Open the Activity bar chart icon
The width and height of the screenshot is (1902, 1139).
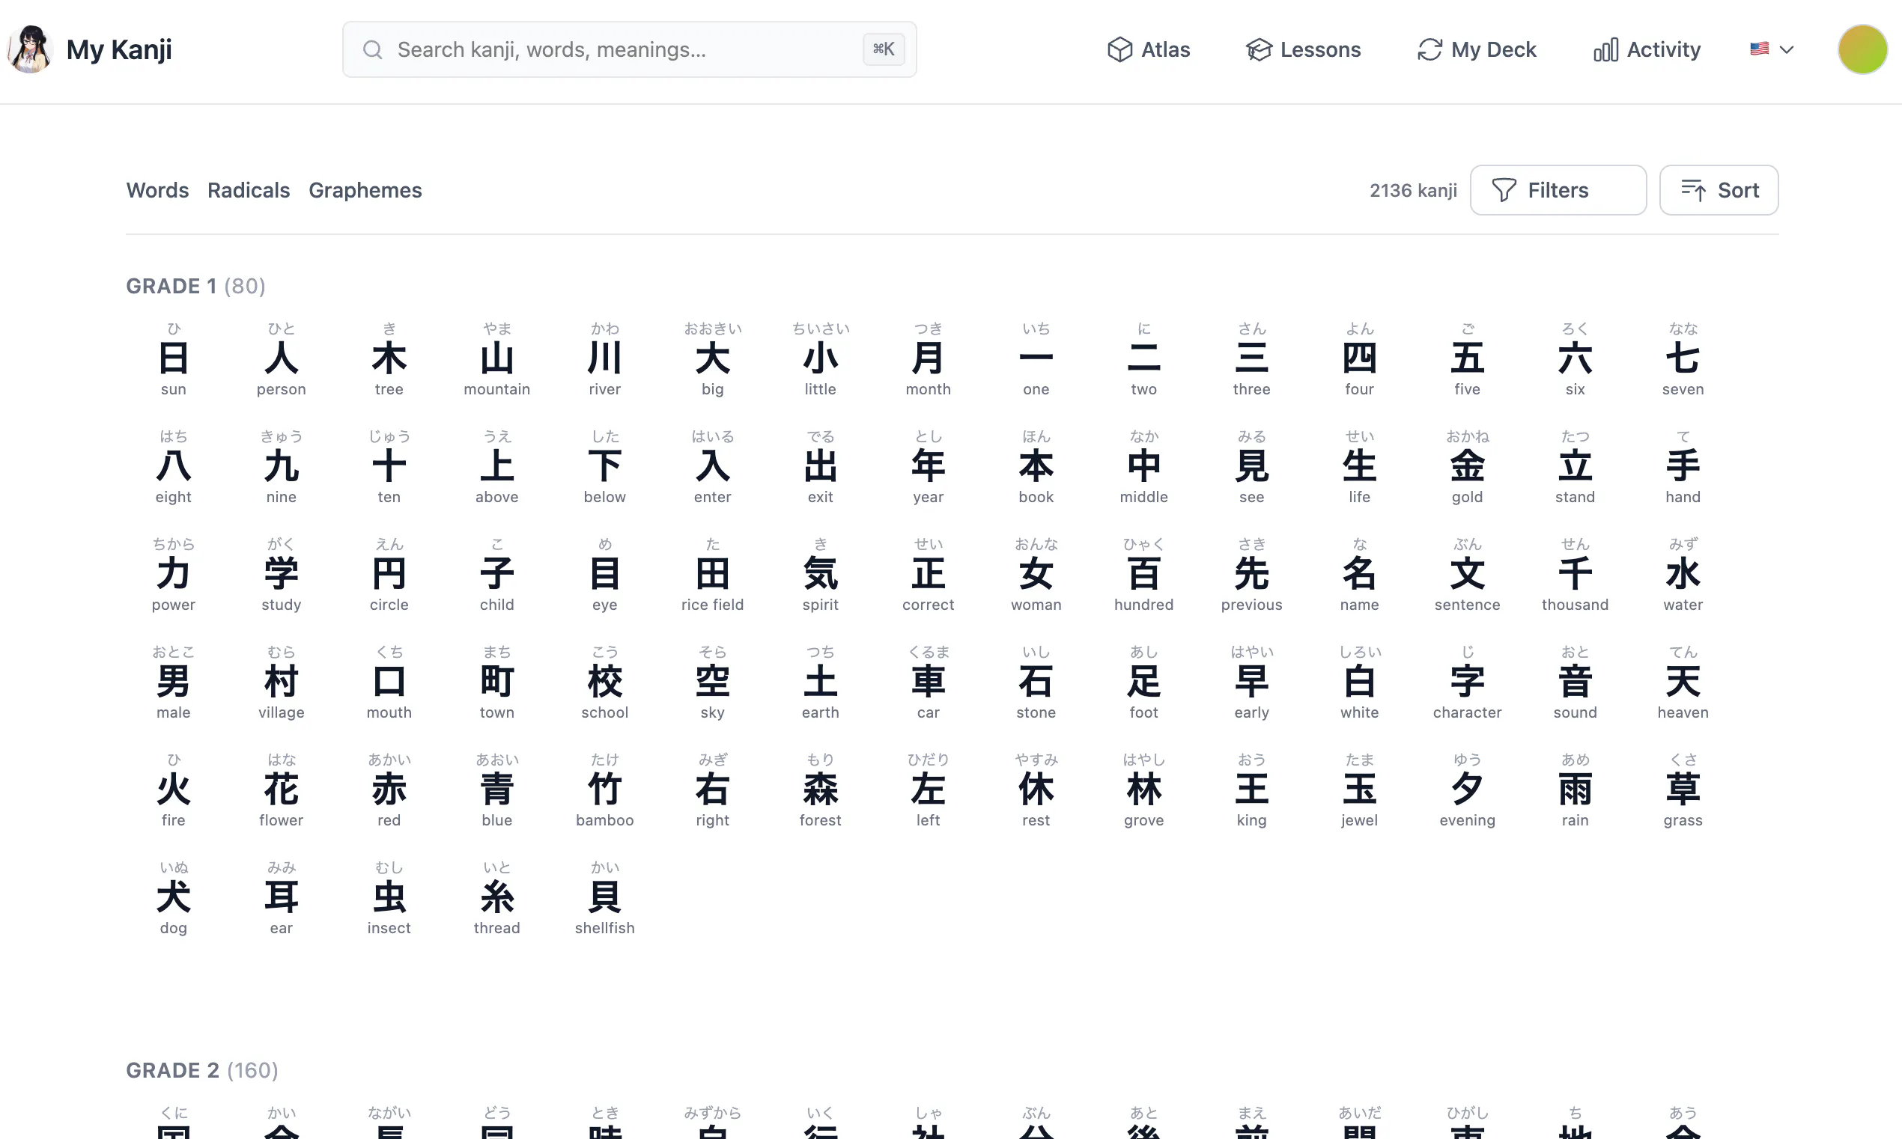pos(1605,50)
